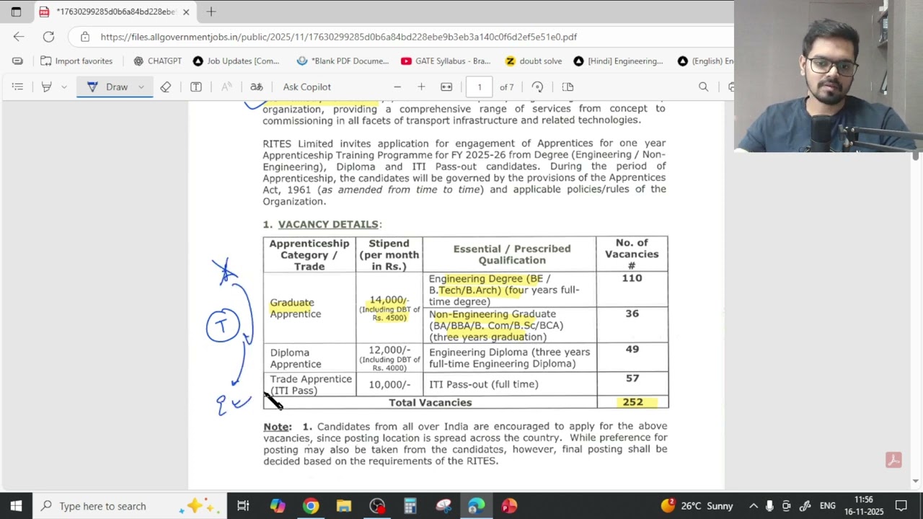The image size is (923, 519).
Task: Click the 'VACANCY DETAILS' heading
Action: click(x=328, y=225)
